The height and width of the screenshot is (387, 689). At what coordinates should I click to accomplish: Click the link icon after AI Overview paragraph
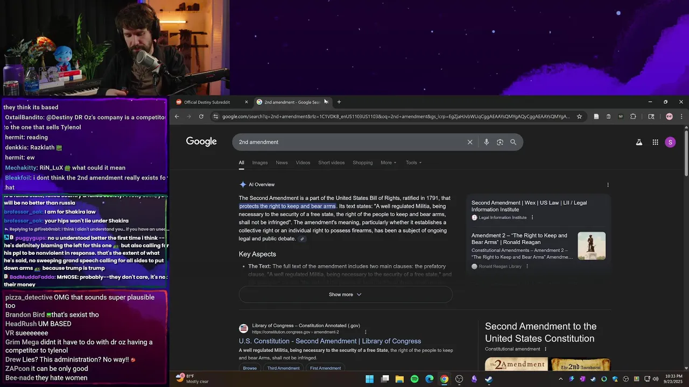coord(303,239)
